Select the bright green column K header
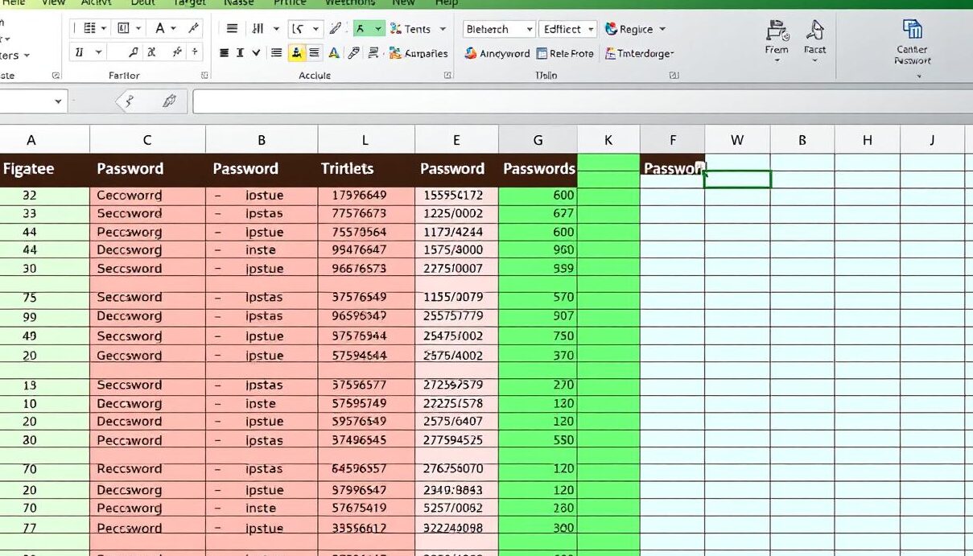This screenshot has width=973, height=556. point(608,140)
